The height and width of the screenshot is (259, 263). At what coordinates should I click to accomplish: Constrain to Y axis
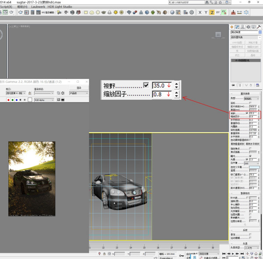coord(206,12)
